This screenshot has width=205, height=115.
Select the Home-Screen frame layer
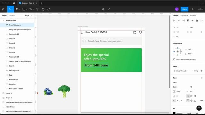[17, 20]
